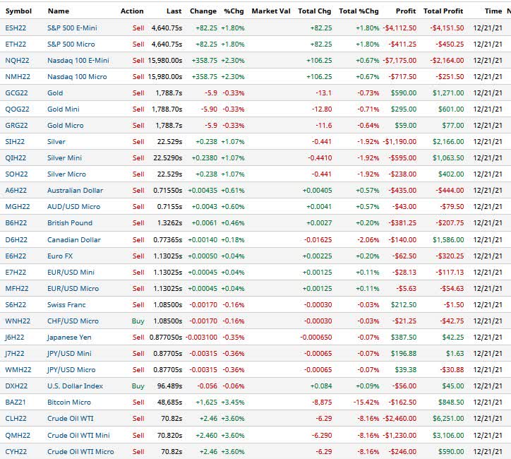Open the DXH22 symbol link
The height and width of the screenshot is (459, 511).
click(16, 386)
